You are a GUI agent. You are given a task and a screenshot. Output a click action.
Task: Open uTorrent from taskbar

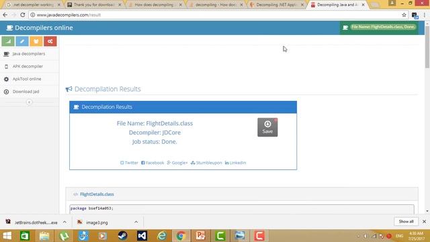click(x=64, y=236)
